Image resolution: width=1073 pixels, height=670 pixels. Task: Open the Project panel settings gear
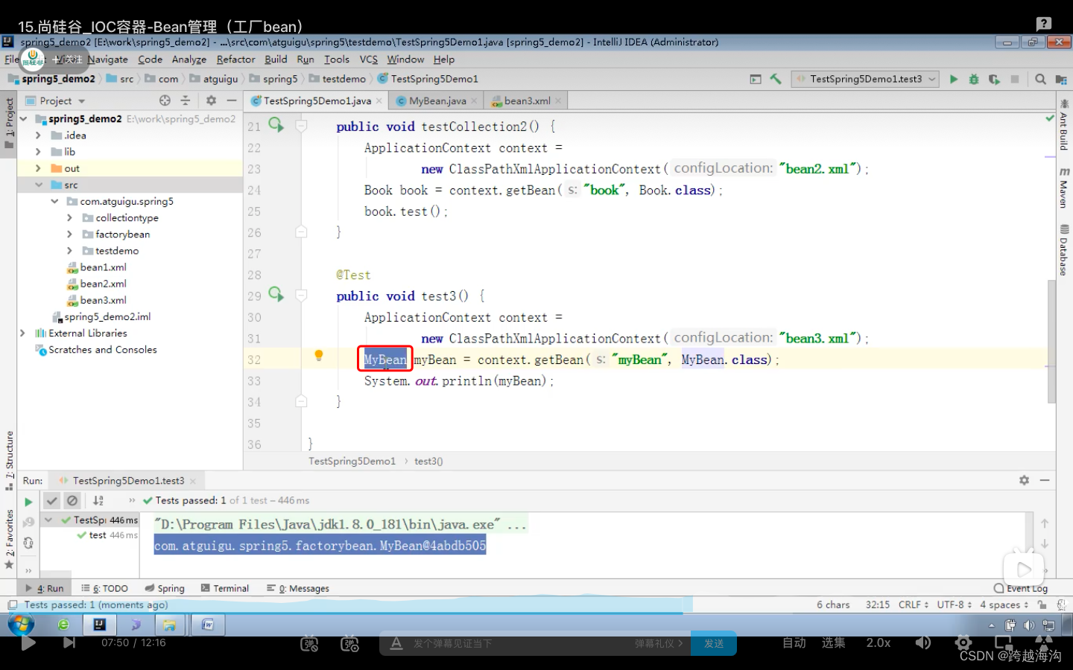pyautogui.click(x=211, y=100)
